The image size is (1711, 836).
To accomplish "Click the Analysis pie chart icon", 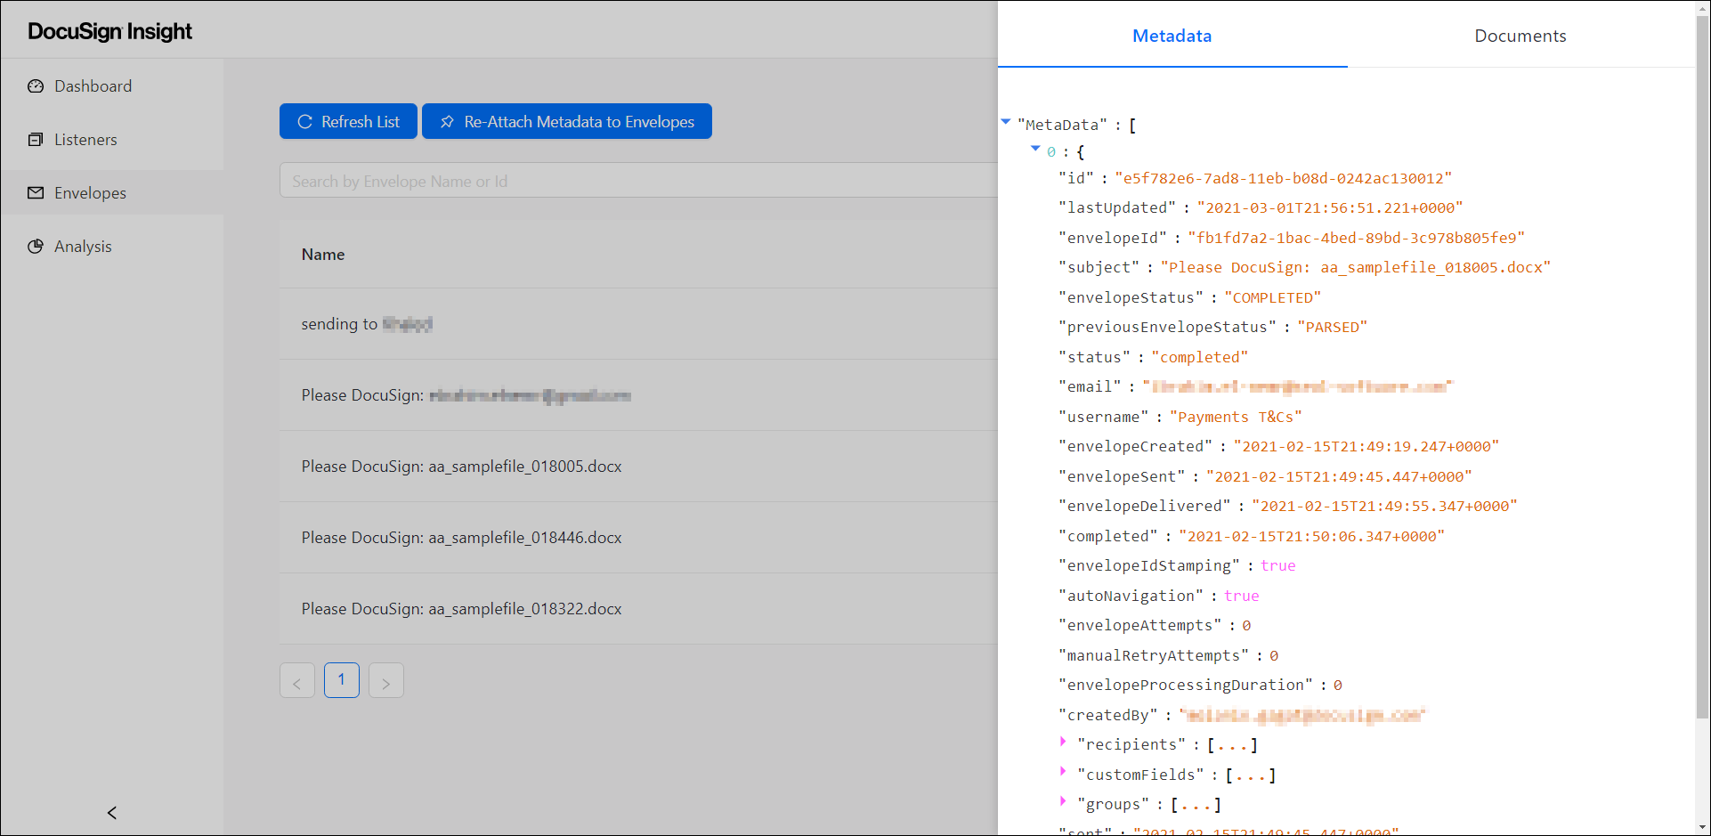I will (x=36, y=247).
